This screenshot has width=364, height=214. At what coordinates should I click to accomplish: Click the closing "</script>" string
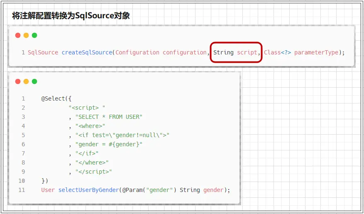coord(93,172)
